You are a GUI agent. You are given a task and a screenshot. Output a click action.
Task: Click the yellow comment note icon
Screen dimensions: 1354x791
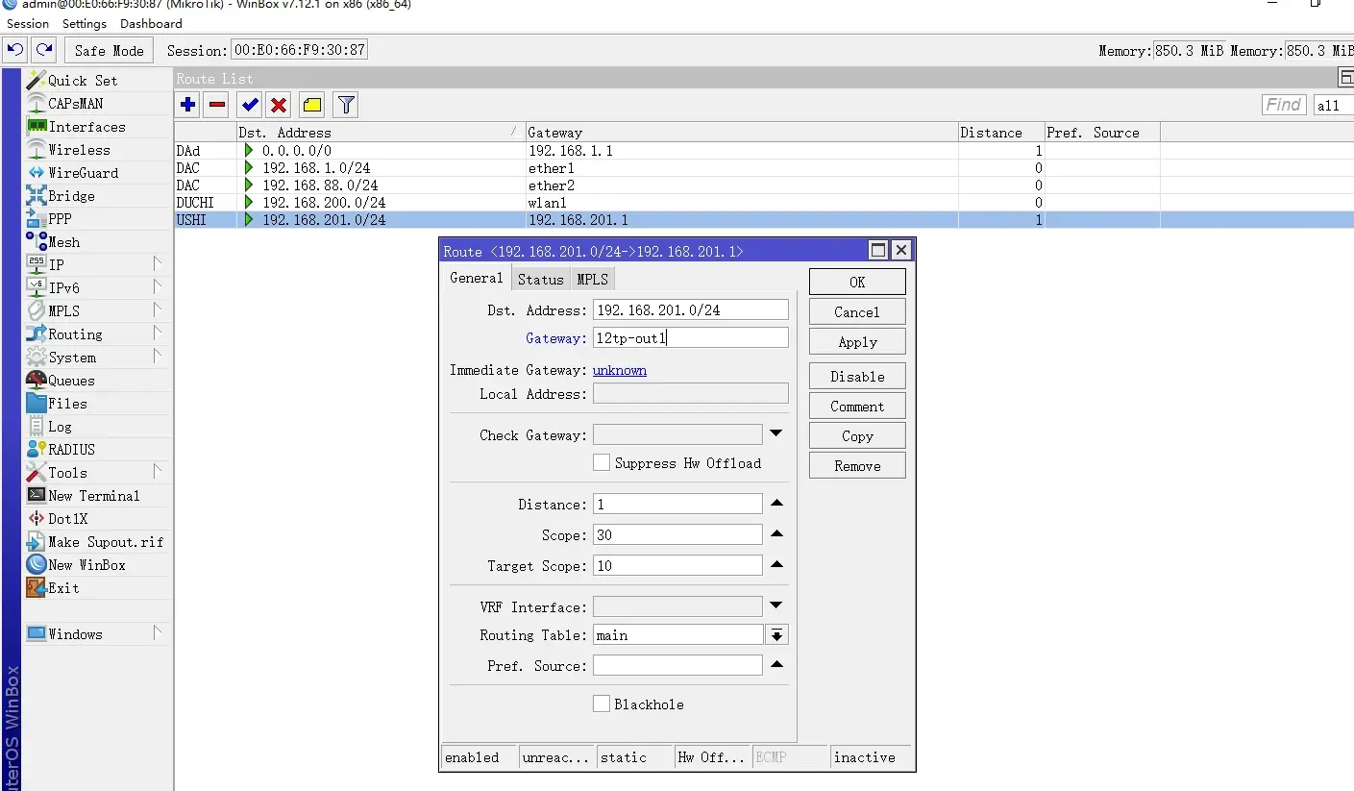[311, 105]
